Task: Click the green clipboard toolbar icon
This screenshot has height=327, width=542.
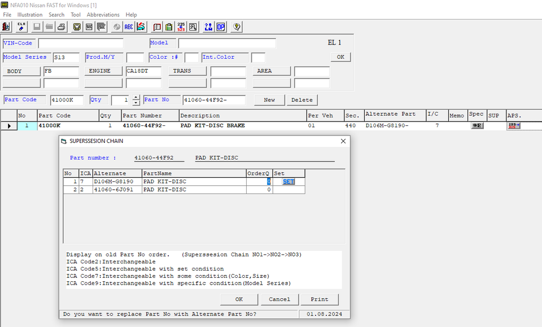Action: pyautogui.click(x=169, y=27)
